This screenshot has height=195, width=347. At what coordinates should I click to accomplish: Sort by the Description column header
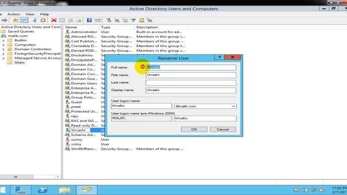tap(161, 27)
